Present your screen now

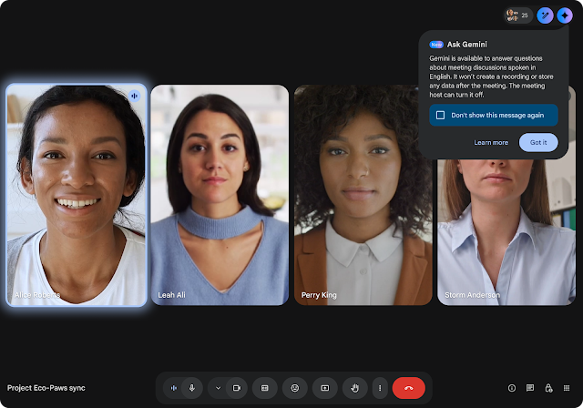pos(324,388)
